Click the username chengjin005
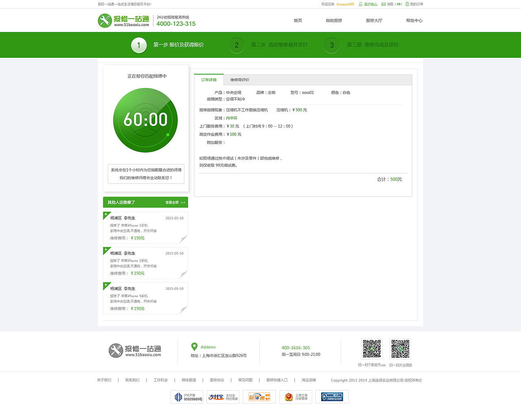This screenshot has height=412, width=521. (345, 4)
